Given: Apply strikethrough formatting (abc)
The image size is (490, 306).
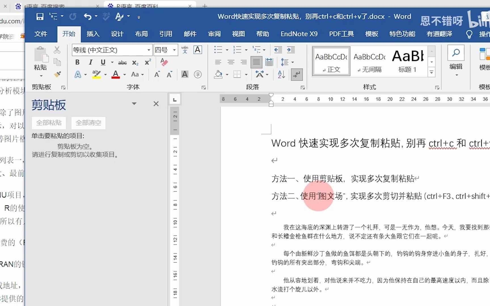Looking at the screenshot, I should coord(122,63).
